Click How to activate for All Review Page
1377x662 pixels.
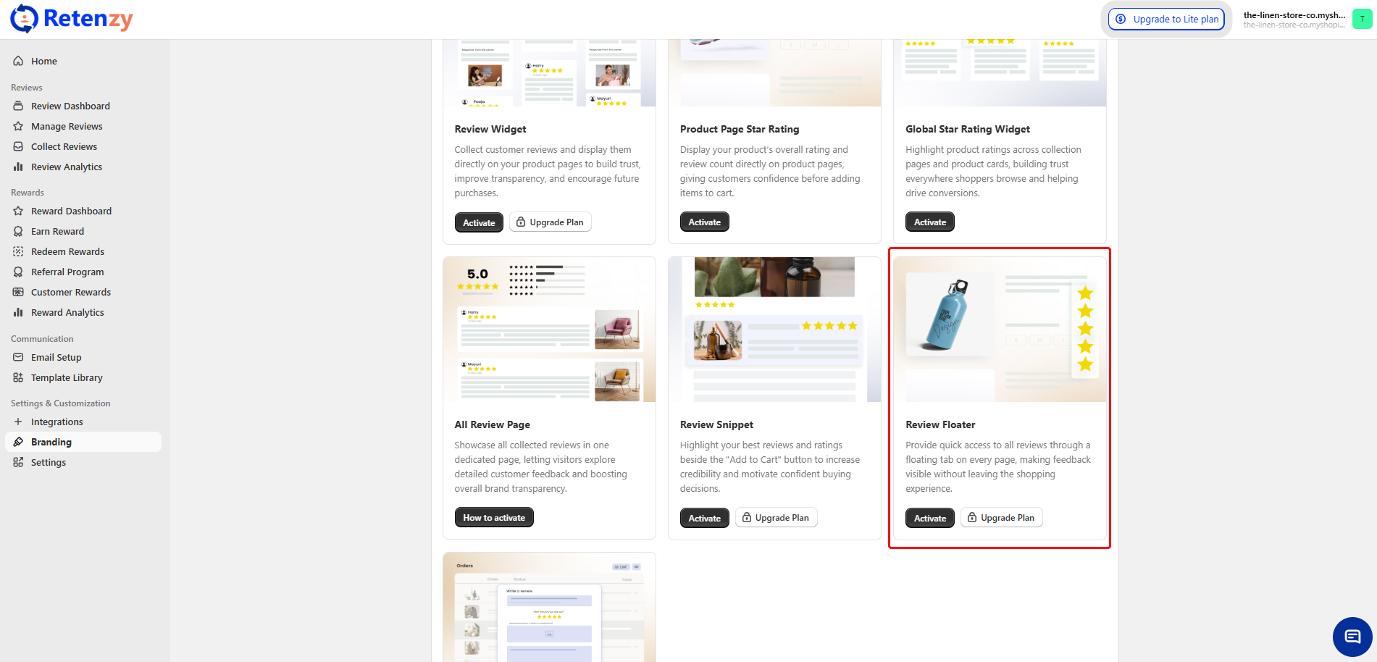[494, 518]
